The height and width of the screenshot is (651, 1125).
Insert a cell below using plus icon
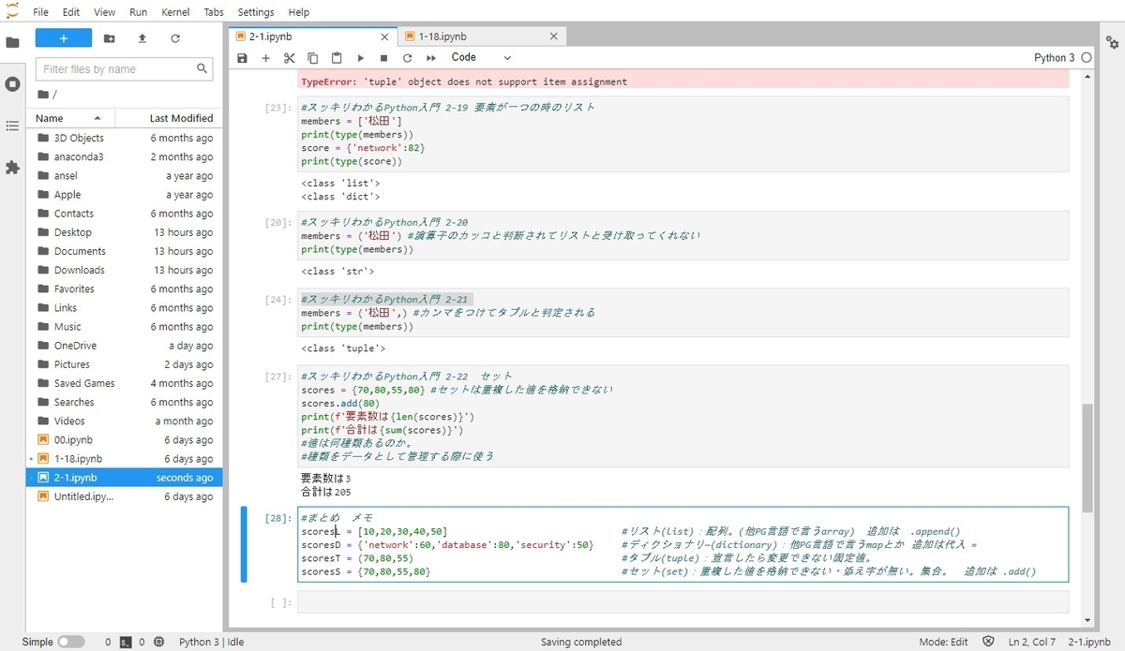265,58
